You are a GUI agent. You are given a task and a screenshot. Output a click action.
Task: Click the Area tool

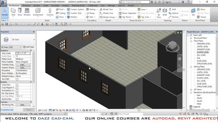click(142, 9)
